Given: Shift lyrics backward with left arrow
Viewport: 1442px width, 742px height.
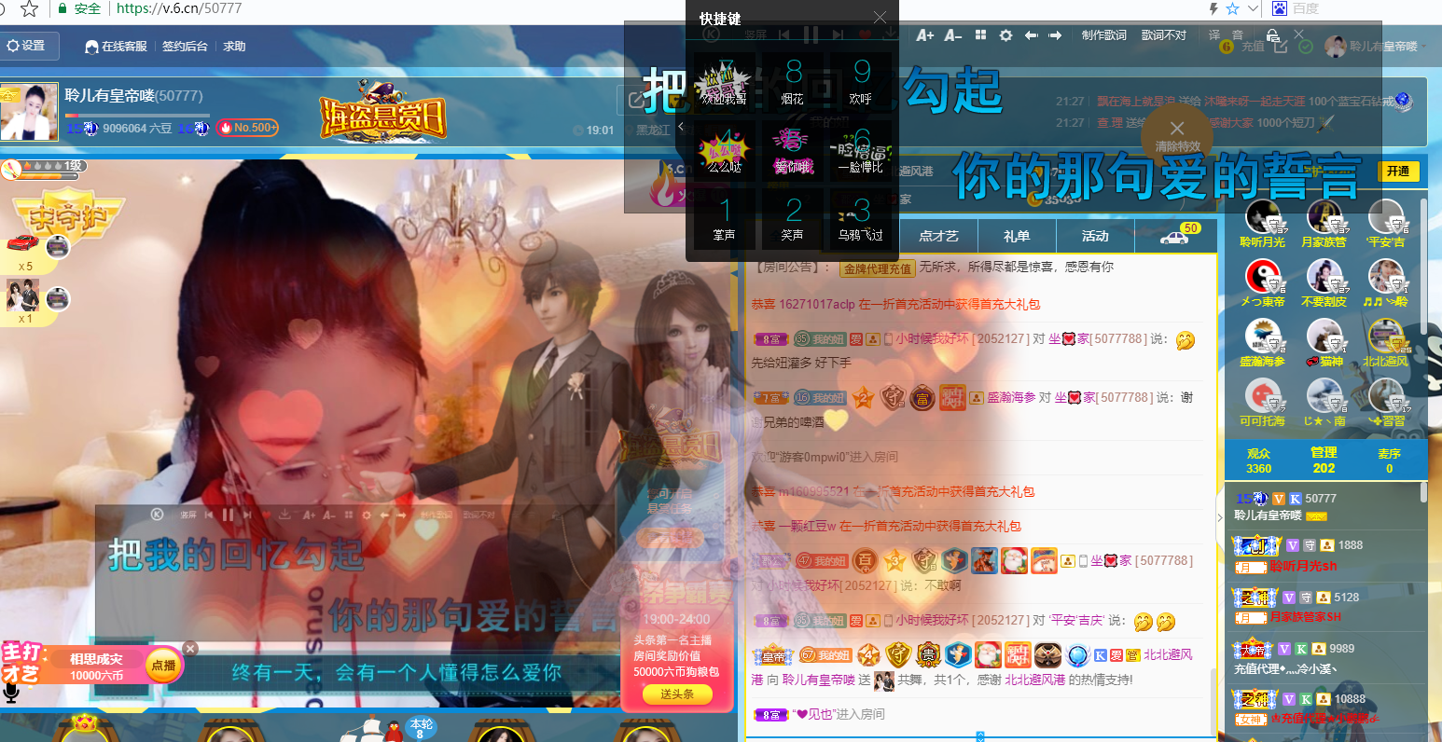Looking at the screenshot, I should point(1031,35).
